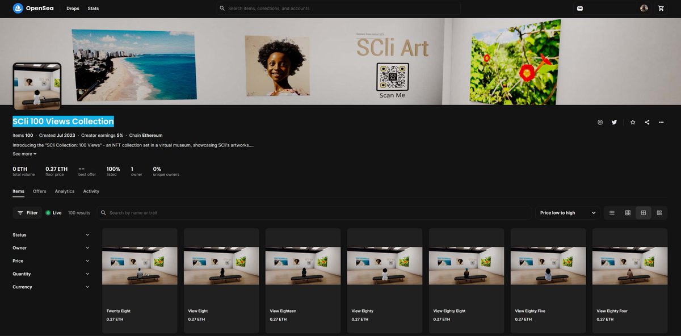Image resolution: width=681 pixels, height=336 pixels.
Task: Open the View Eight item card
Action: click(221, 280)
